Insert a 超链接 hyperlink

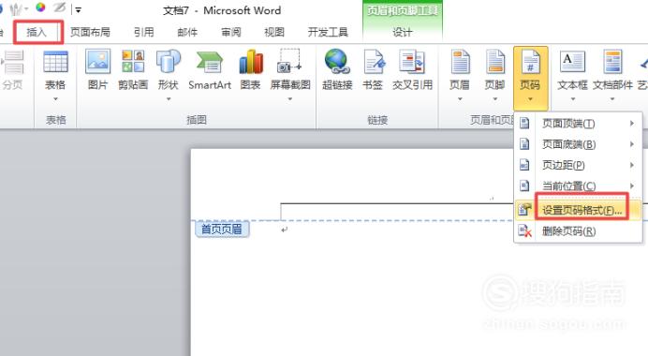pos(337,62)
